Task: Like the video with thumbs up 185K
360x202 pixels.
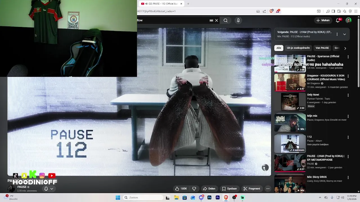Action: (x=181, y=189)
